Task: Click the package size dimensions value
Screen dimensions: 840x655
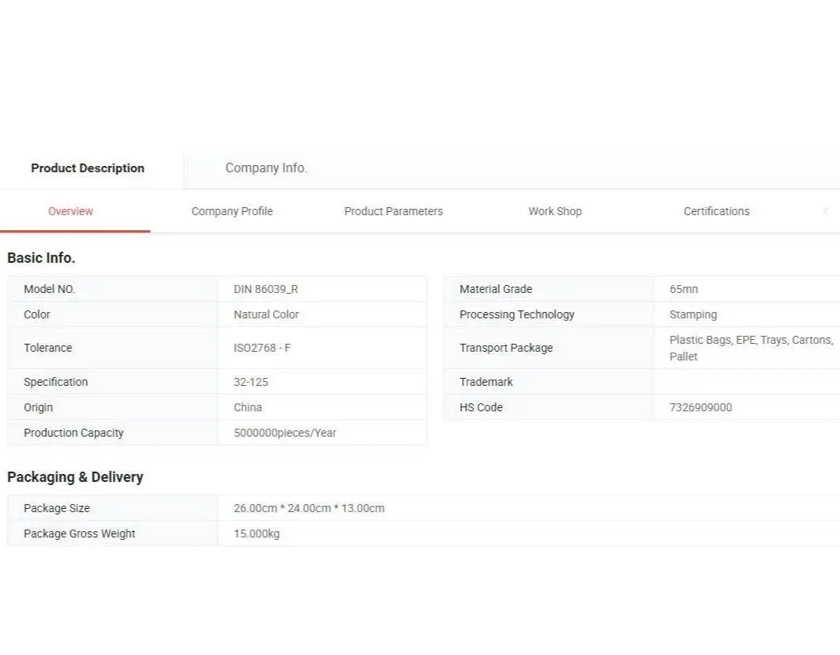Action: tap(309, 508)
